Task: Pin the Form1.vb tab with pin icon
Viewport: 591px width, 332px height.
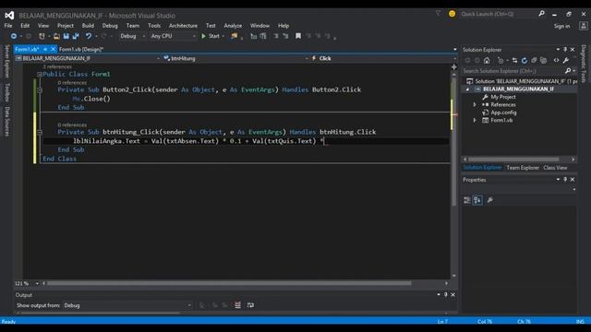Action: pos(45,49)
